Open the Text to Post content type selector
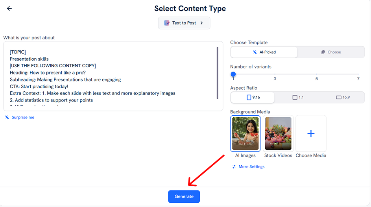 coord(184,23)
